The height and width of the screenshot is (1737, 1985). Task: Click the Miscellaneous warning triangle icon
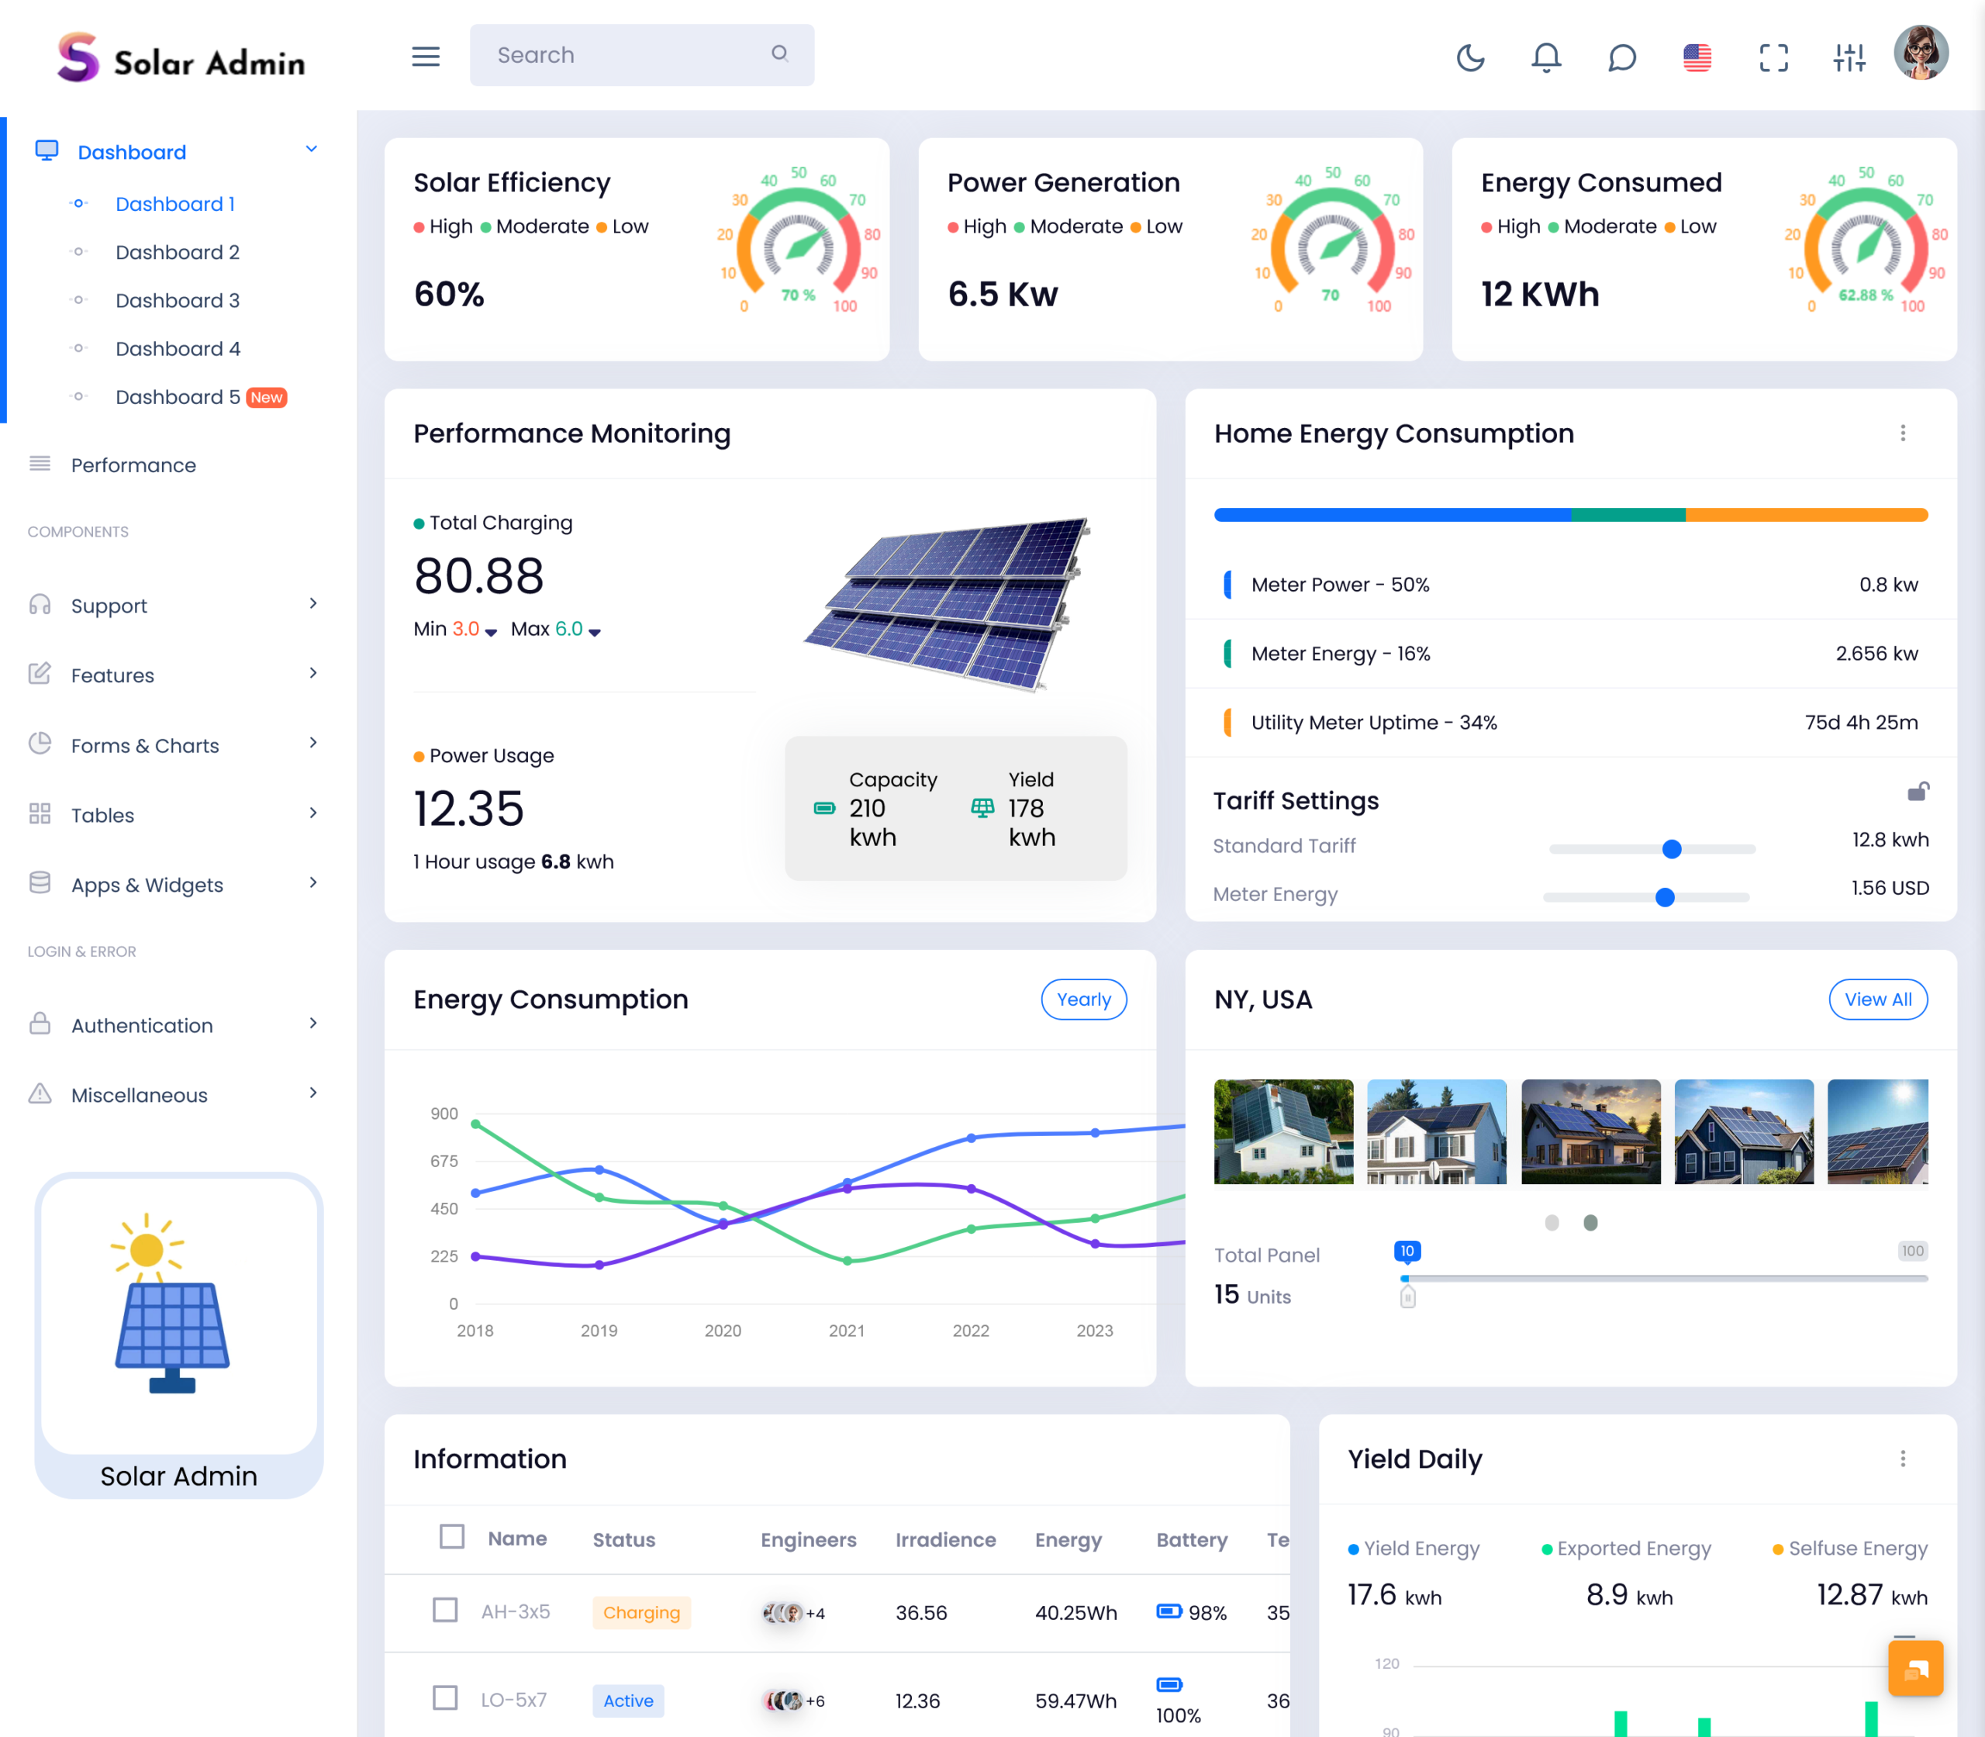[x=40, y=1093]
